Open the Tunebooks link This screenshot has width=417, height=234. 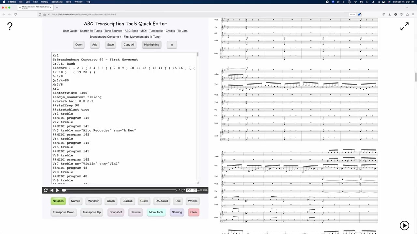tap(156, 31)
